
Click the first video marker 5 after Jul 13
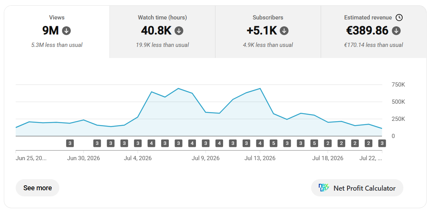[273, 143]
